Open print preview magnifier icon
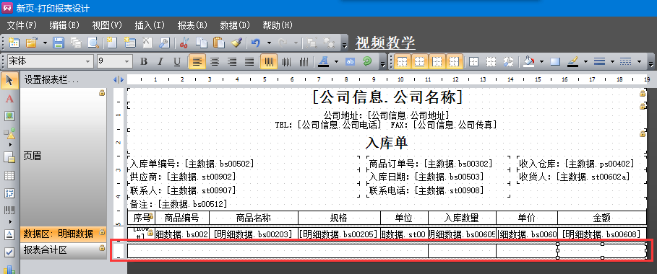This screenshot has width=657, height=274. 93,43
